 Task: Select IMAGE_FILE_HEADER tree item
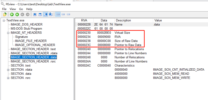coord(31,41)
